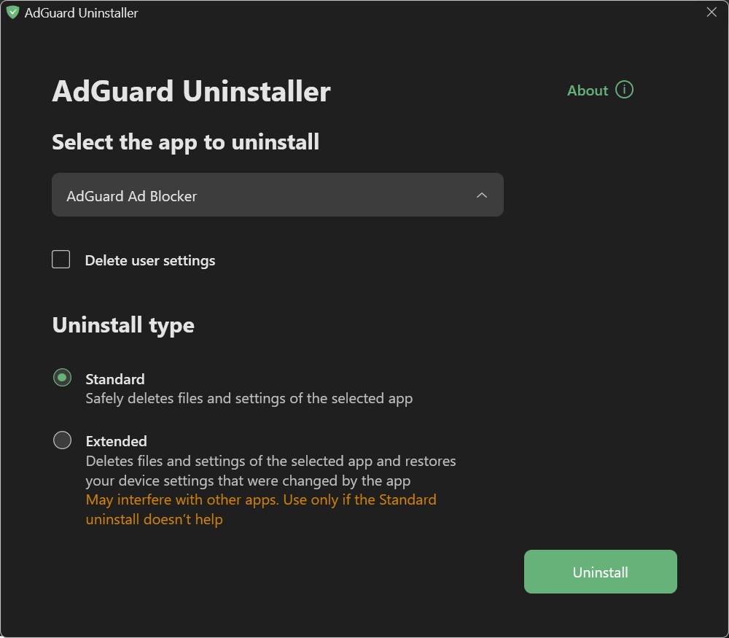Click the 'Extended' option label

(x=116, y=441)
